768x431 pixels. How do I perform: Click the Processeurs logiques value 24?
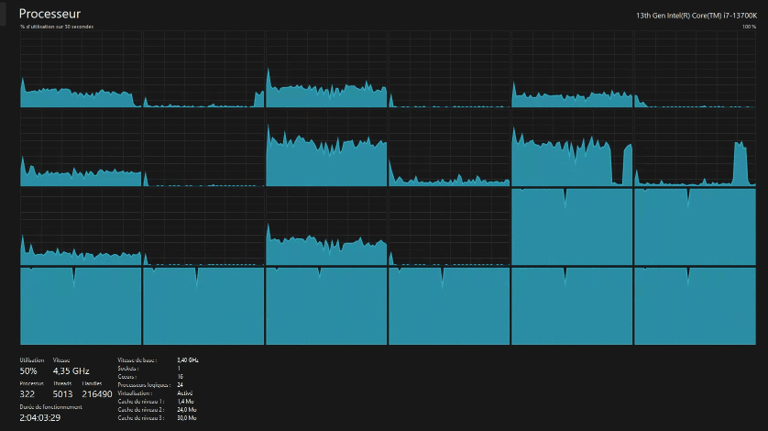tap(180, 385)
